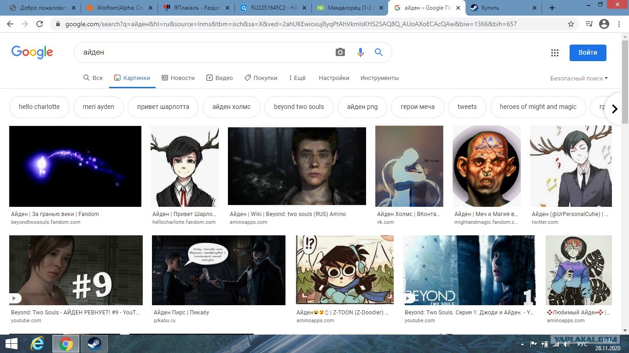The width and height of the screenshot is (629, 353).
Task: Filter by 'айден png' chip
Action: tap(362, 107)
